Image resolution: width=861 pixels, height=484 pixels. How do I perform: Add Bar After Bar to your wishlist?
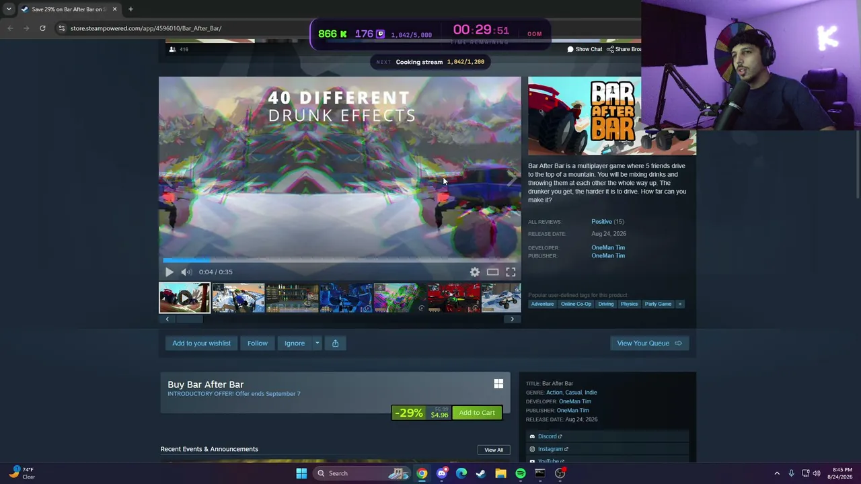tap(201, 344)
